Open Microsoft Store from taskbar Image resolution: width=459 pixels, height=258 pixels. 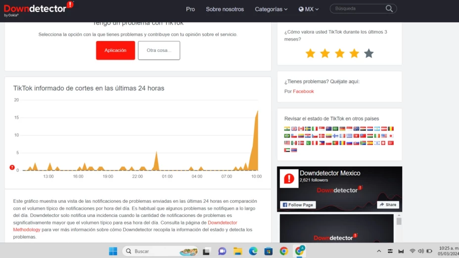(x=269, y=251)
